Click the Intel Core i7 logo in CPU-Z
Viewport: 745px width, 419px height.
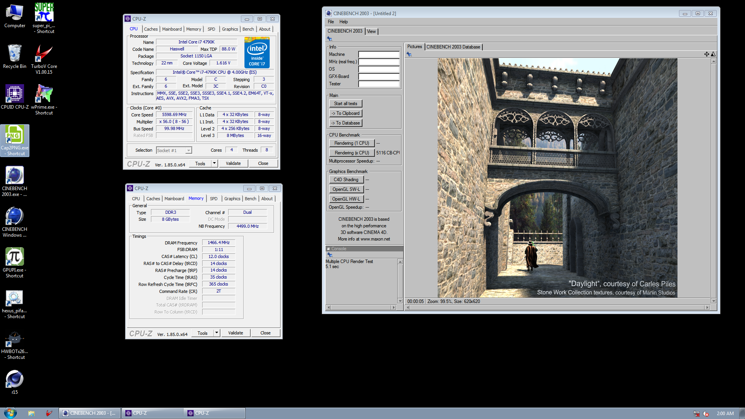[257, 53]
